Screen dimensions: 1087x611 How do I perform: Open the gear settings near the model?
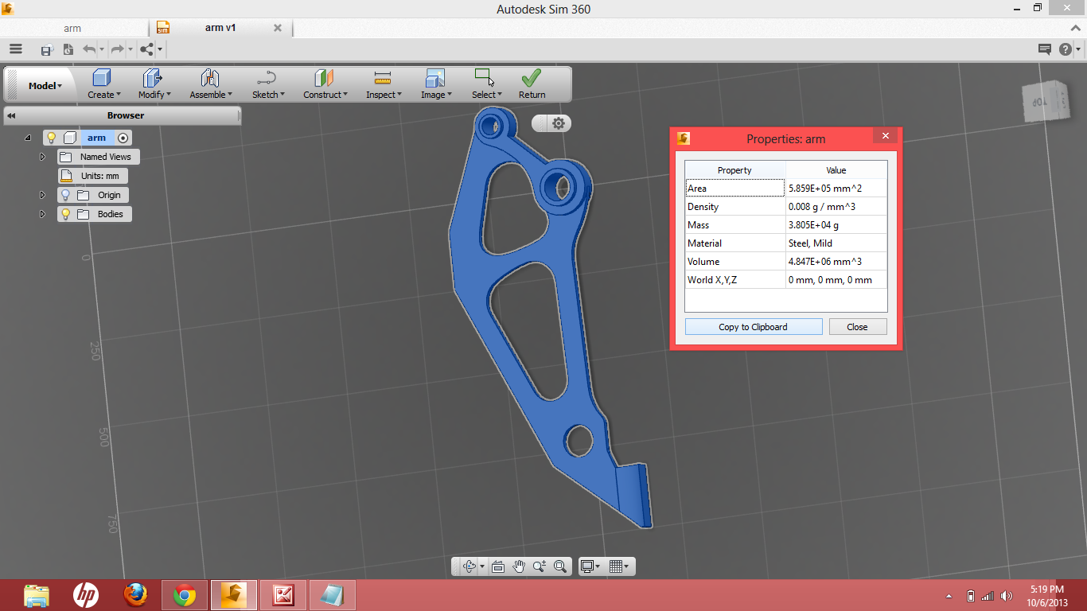pos(559,123)
